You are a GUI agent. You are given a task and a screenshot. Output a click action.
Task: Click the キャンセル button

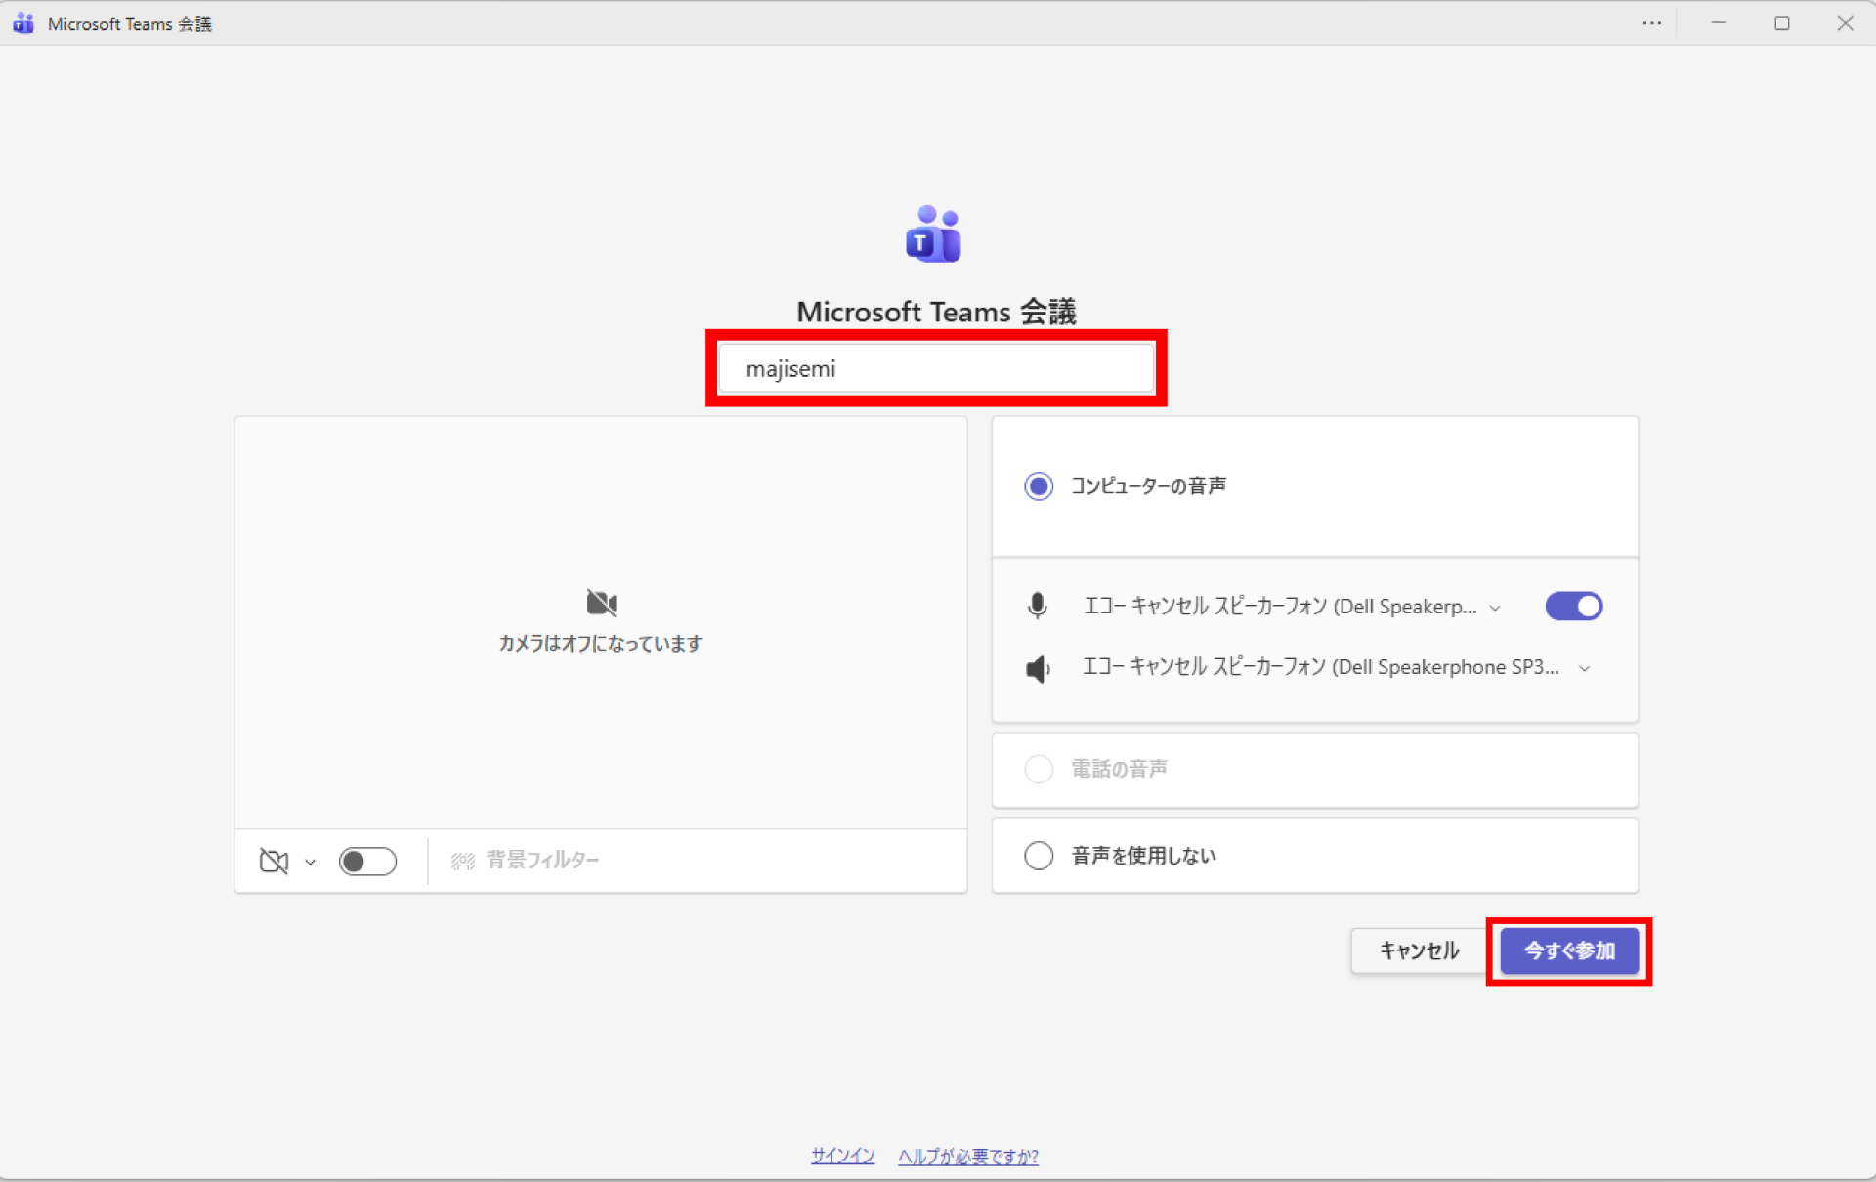click(1419, 950)
